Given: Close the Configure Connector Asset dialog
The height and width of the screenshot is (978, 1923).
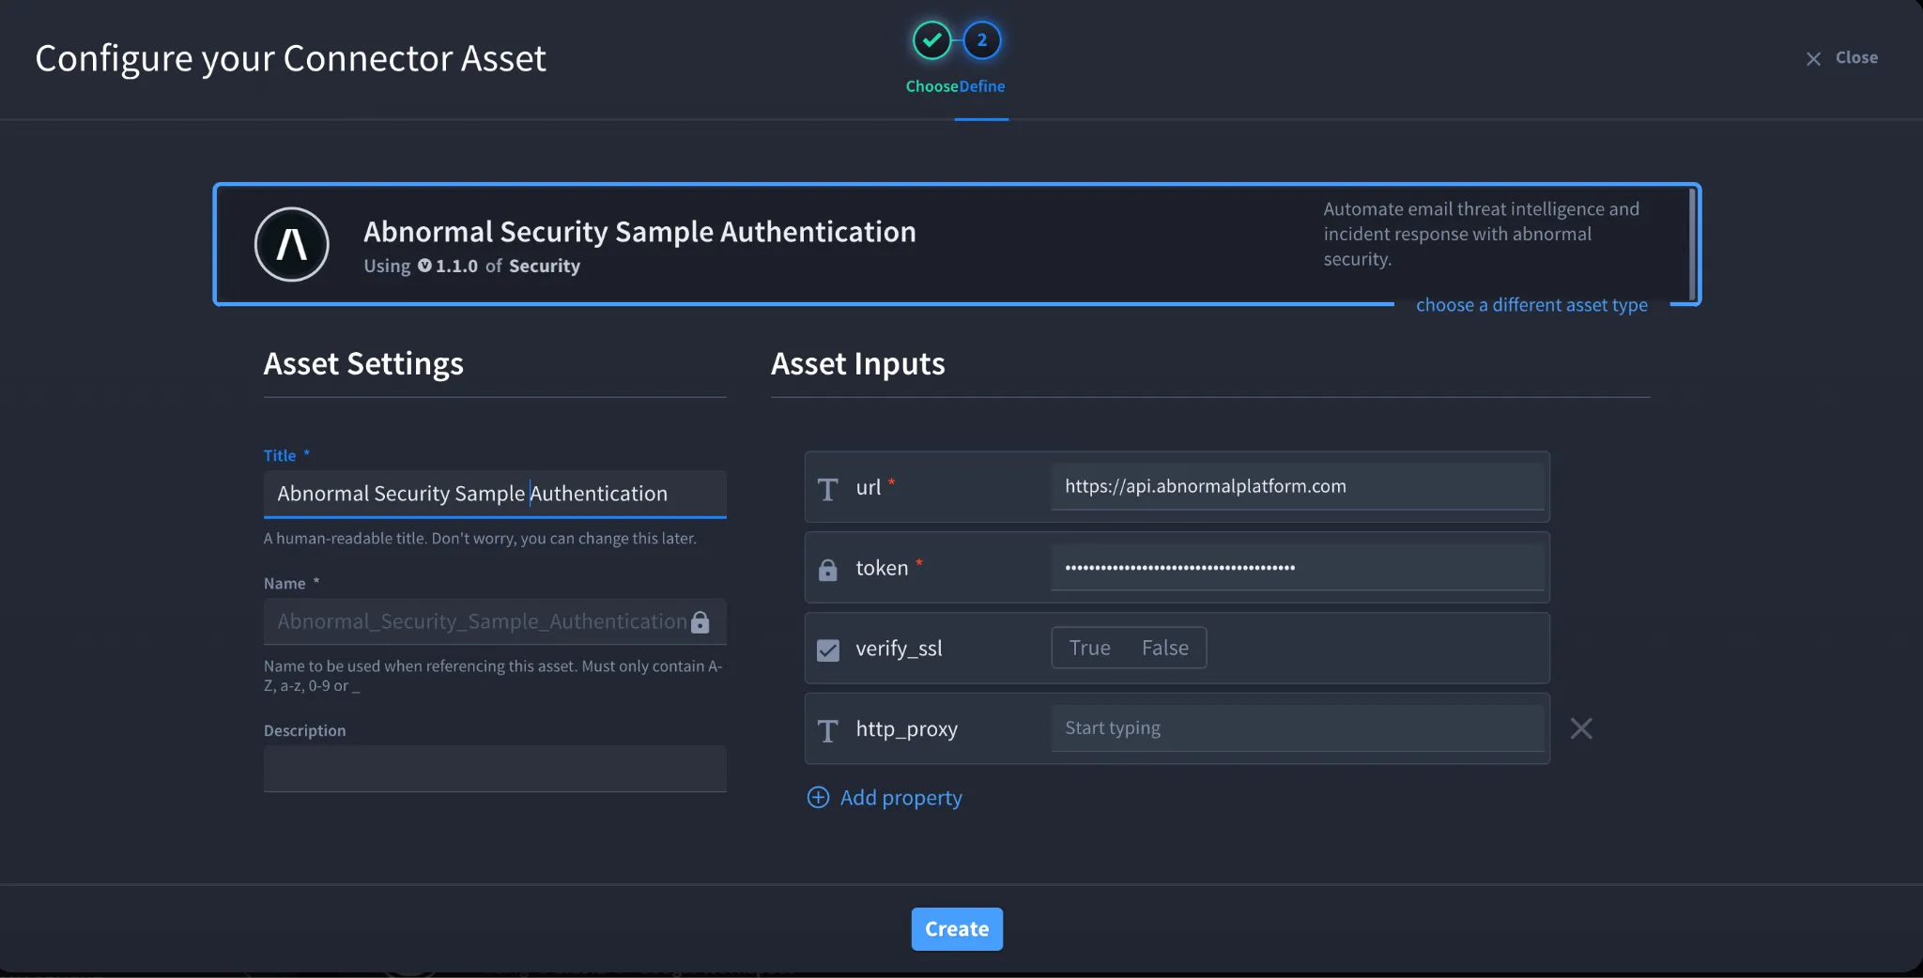Looking at the screenshot, I should tap(1841, 57).
